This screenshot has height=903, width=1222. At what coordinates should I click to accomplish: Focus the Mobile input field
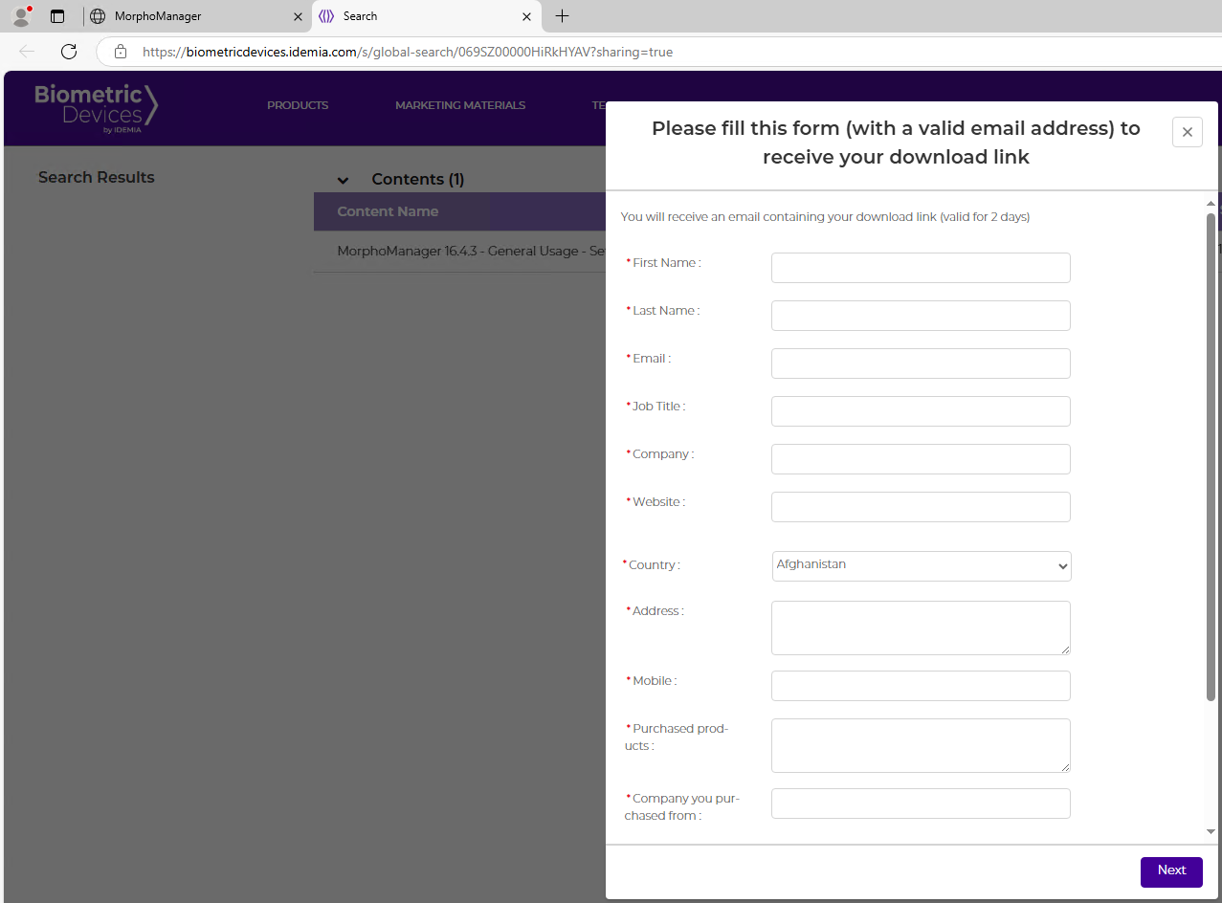click(921, 686)
